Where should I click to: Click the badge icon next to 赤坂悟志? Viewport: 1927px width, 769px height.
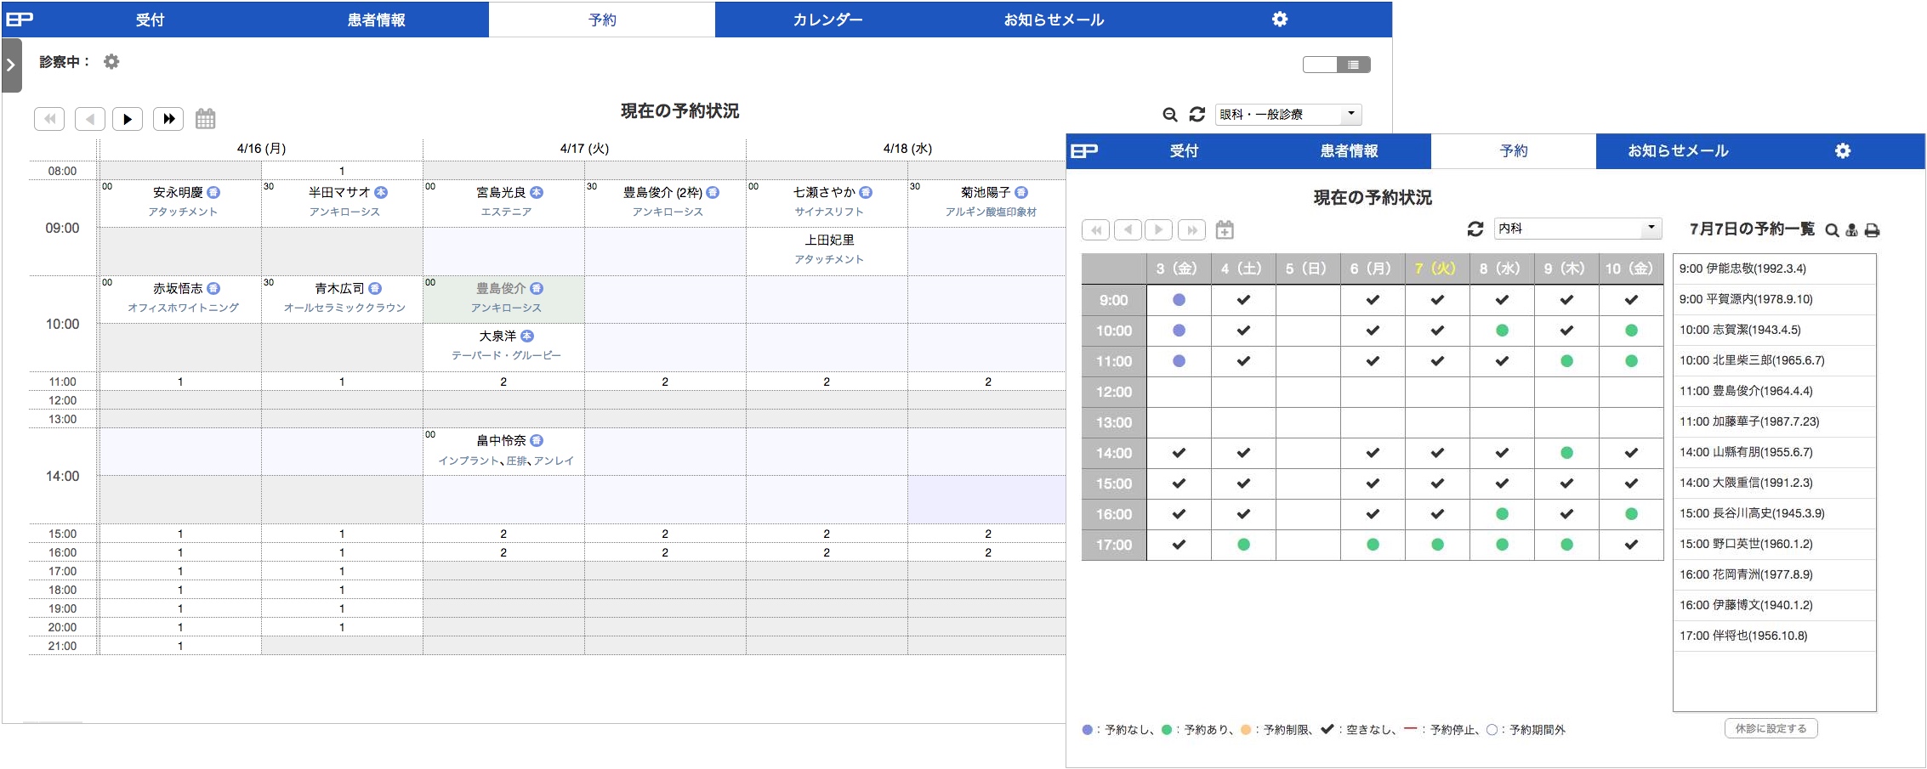[x=213, y=289]
